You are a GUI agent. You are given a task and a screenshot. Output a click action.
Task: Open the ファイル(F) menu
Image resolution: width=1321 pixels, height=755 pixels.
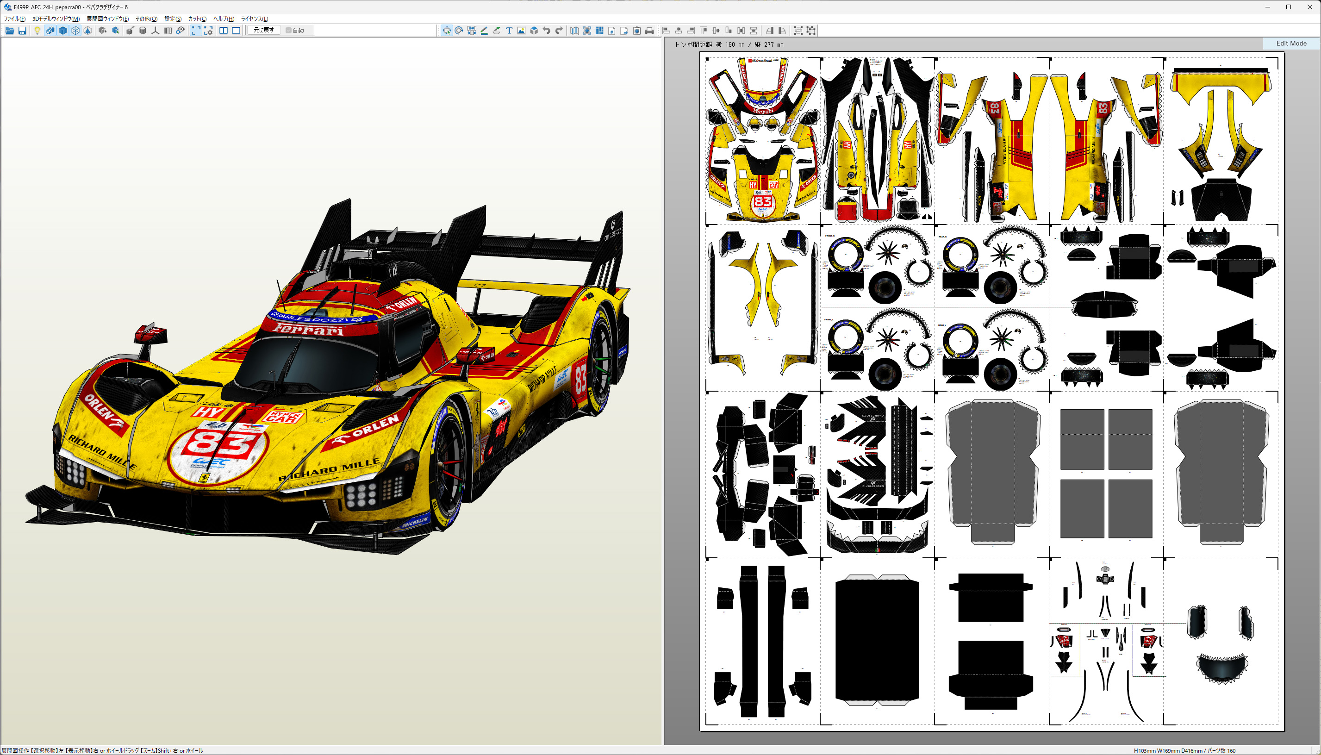pyautogui.click(x=14, y=19)
